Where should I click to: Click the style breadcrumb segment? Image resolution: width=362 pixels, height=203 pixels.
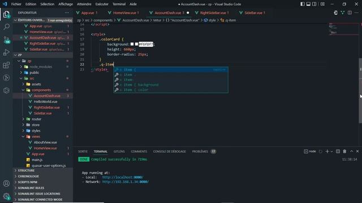coord(210,20)
